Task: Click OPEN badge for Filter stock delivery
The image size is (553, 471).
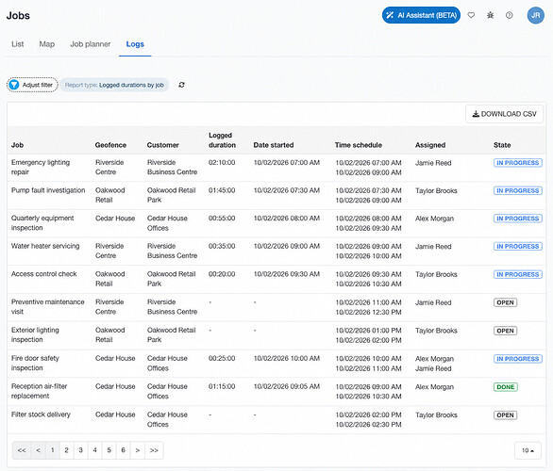Action: [x=505, y=415]
